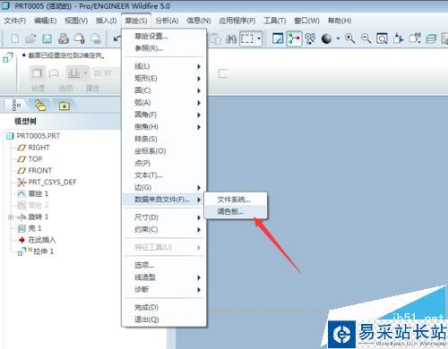
Task: Expand the 约束(C) submenu
Action: tap(164, 230)
